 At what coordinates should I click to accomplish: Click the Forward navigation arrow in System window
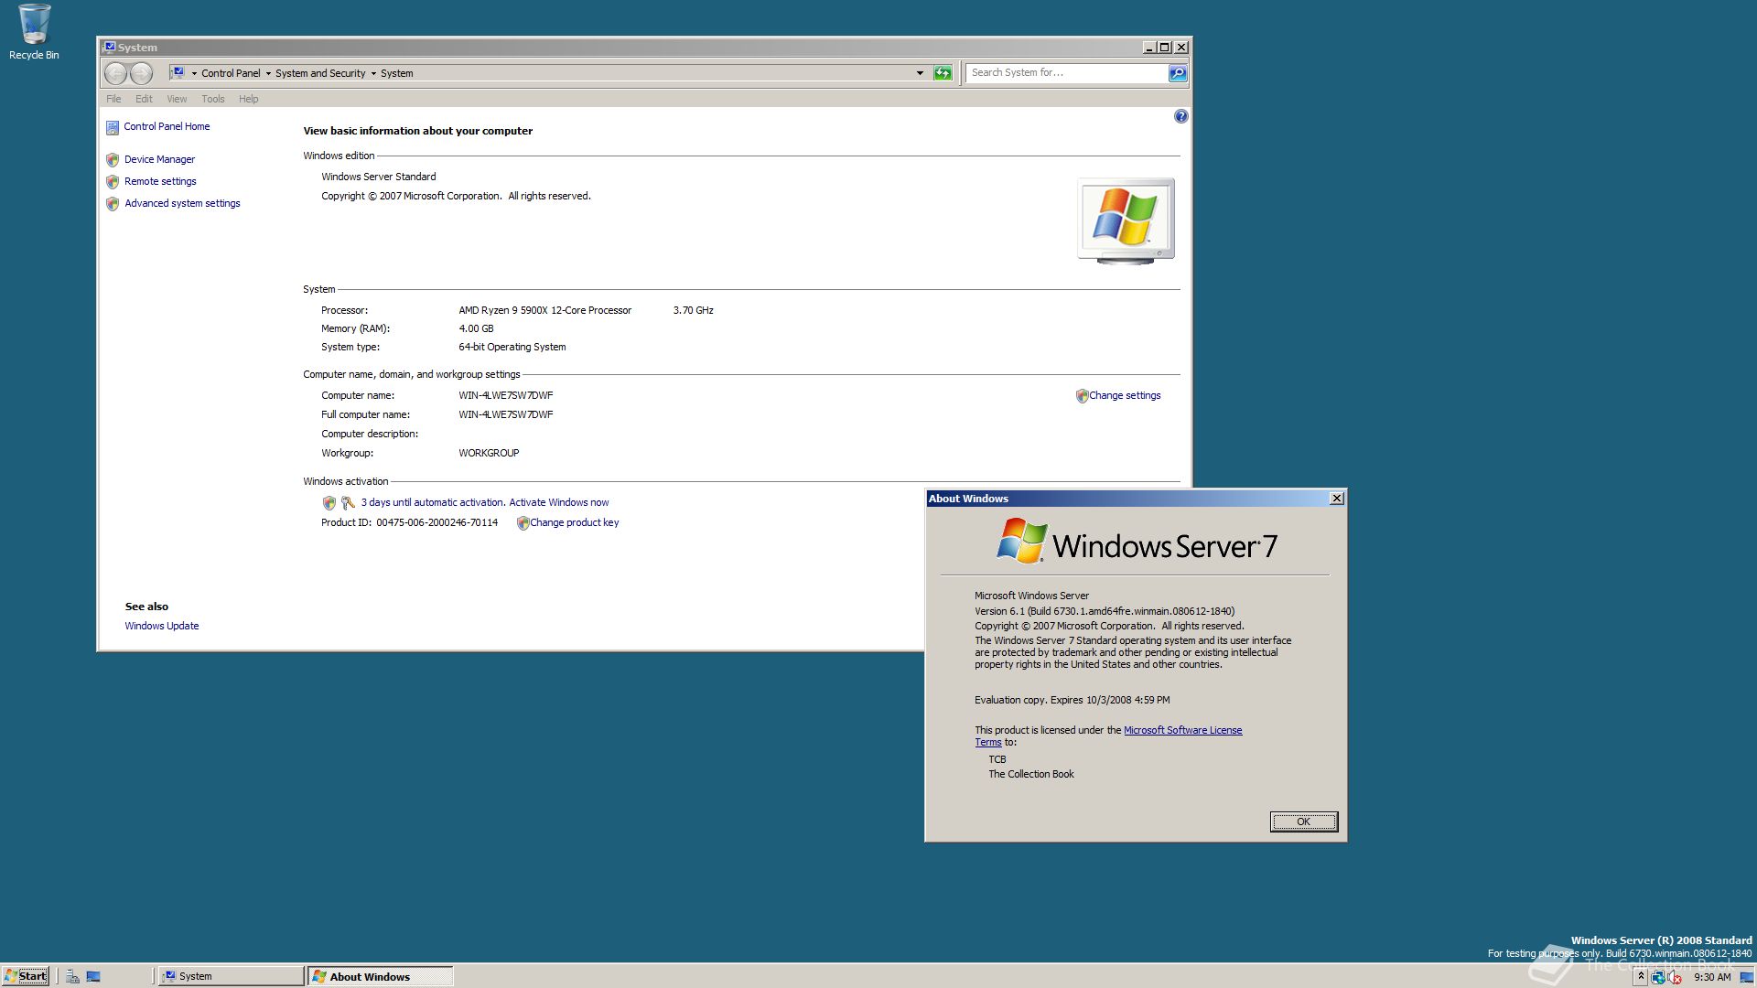(141, 73)
